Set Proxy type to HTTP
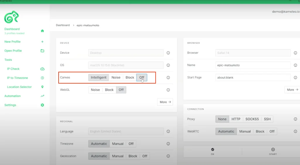This screenshot has width=300, height=165. 236,119
